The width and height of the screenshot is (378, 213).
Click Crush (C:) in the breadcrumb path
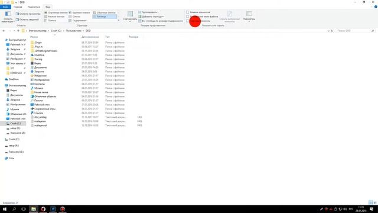point(56,31)
